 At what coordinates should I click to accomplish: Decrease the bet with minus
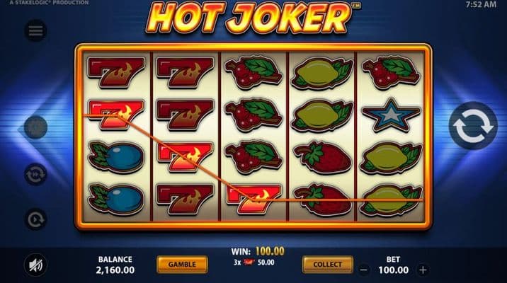pos(363,270)
